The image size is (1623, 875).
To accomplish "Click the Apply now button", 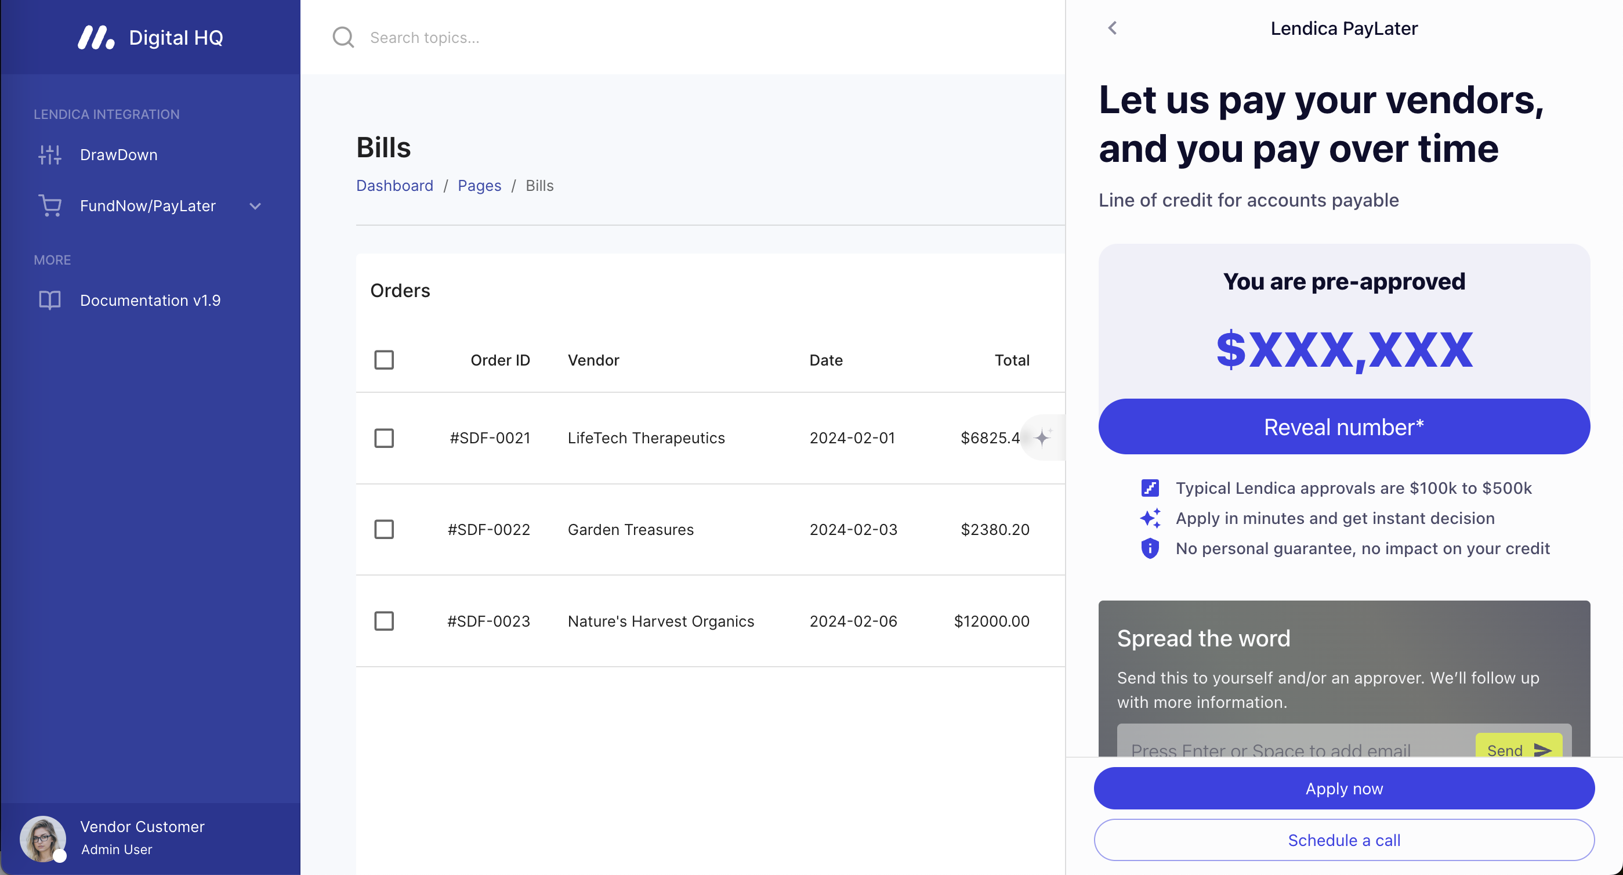I will tap(1343, 788).
